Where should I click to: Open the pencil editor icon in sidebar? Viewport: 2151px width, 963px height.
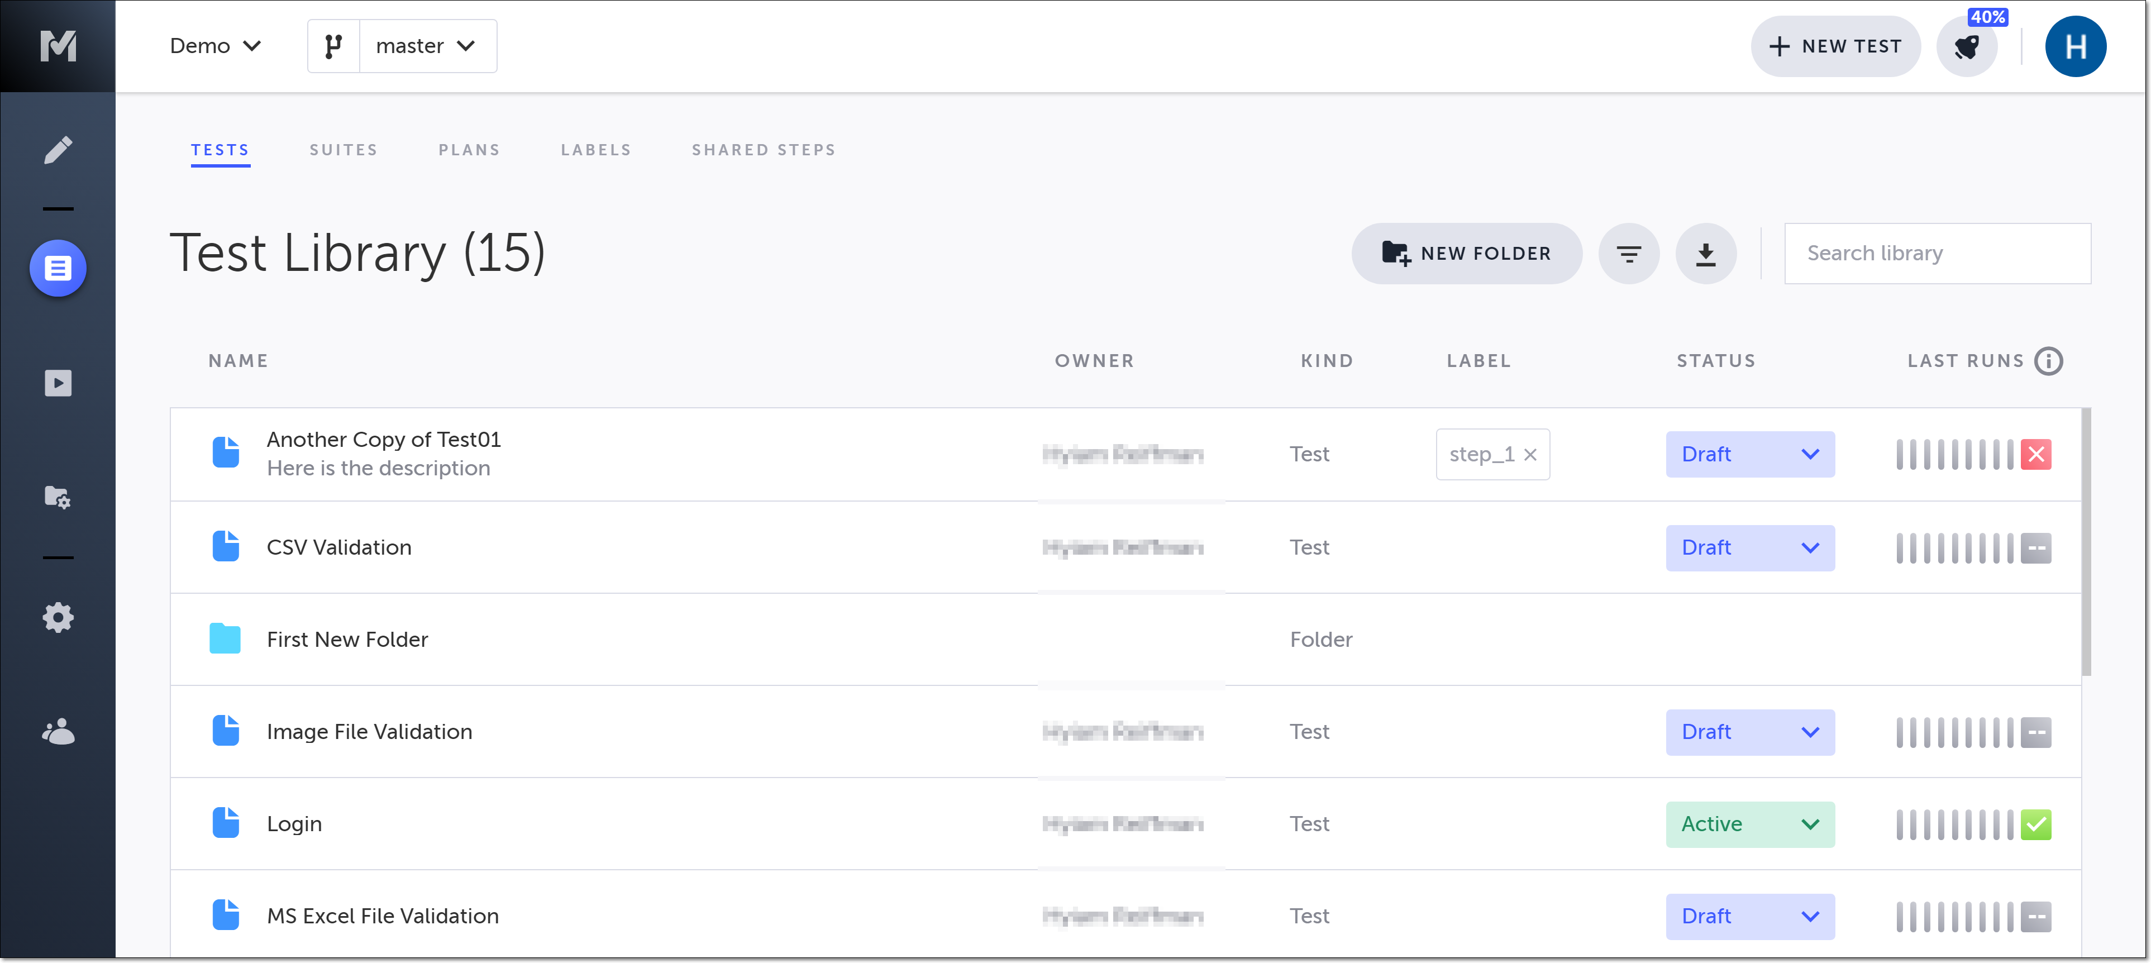coord(58,150)
